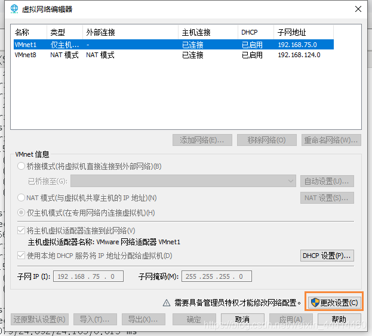Click the 外部连接 column header
The image size is (372, 336).
pyautogui.click(x=131, y=32)
